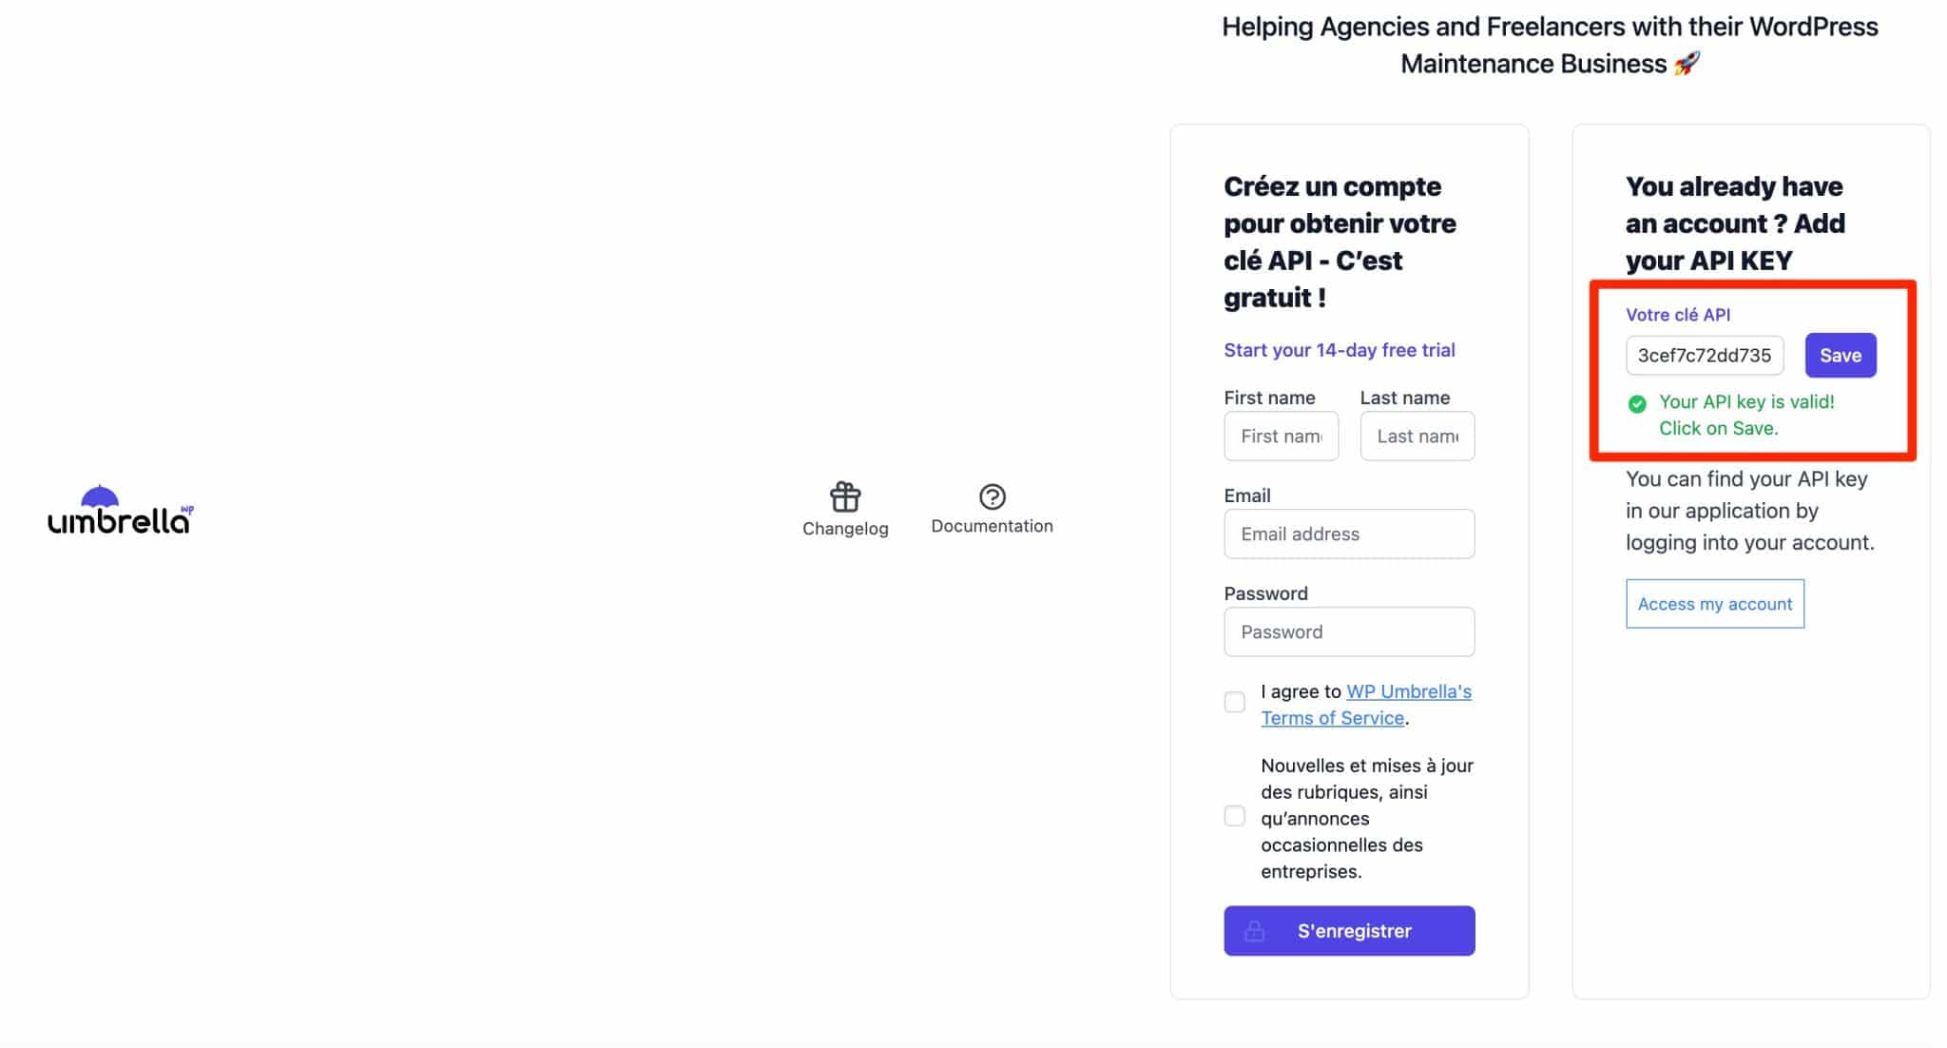Save the API key
Viewport: 1947px width, 1048px height.
1840,356
